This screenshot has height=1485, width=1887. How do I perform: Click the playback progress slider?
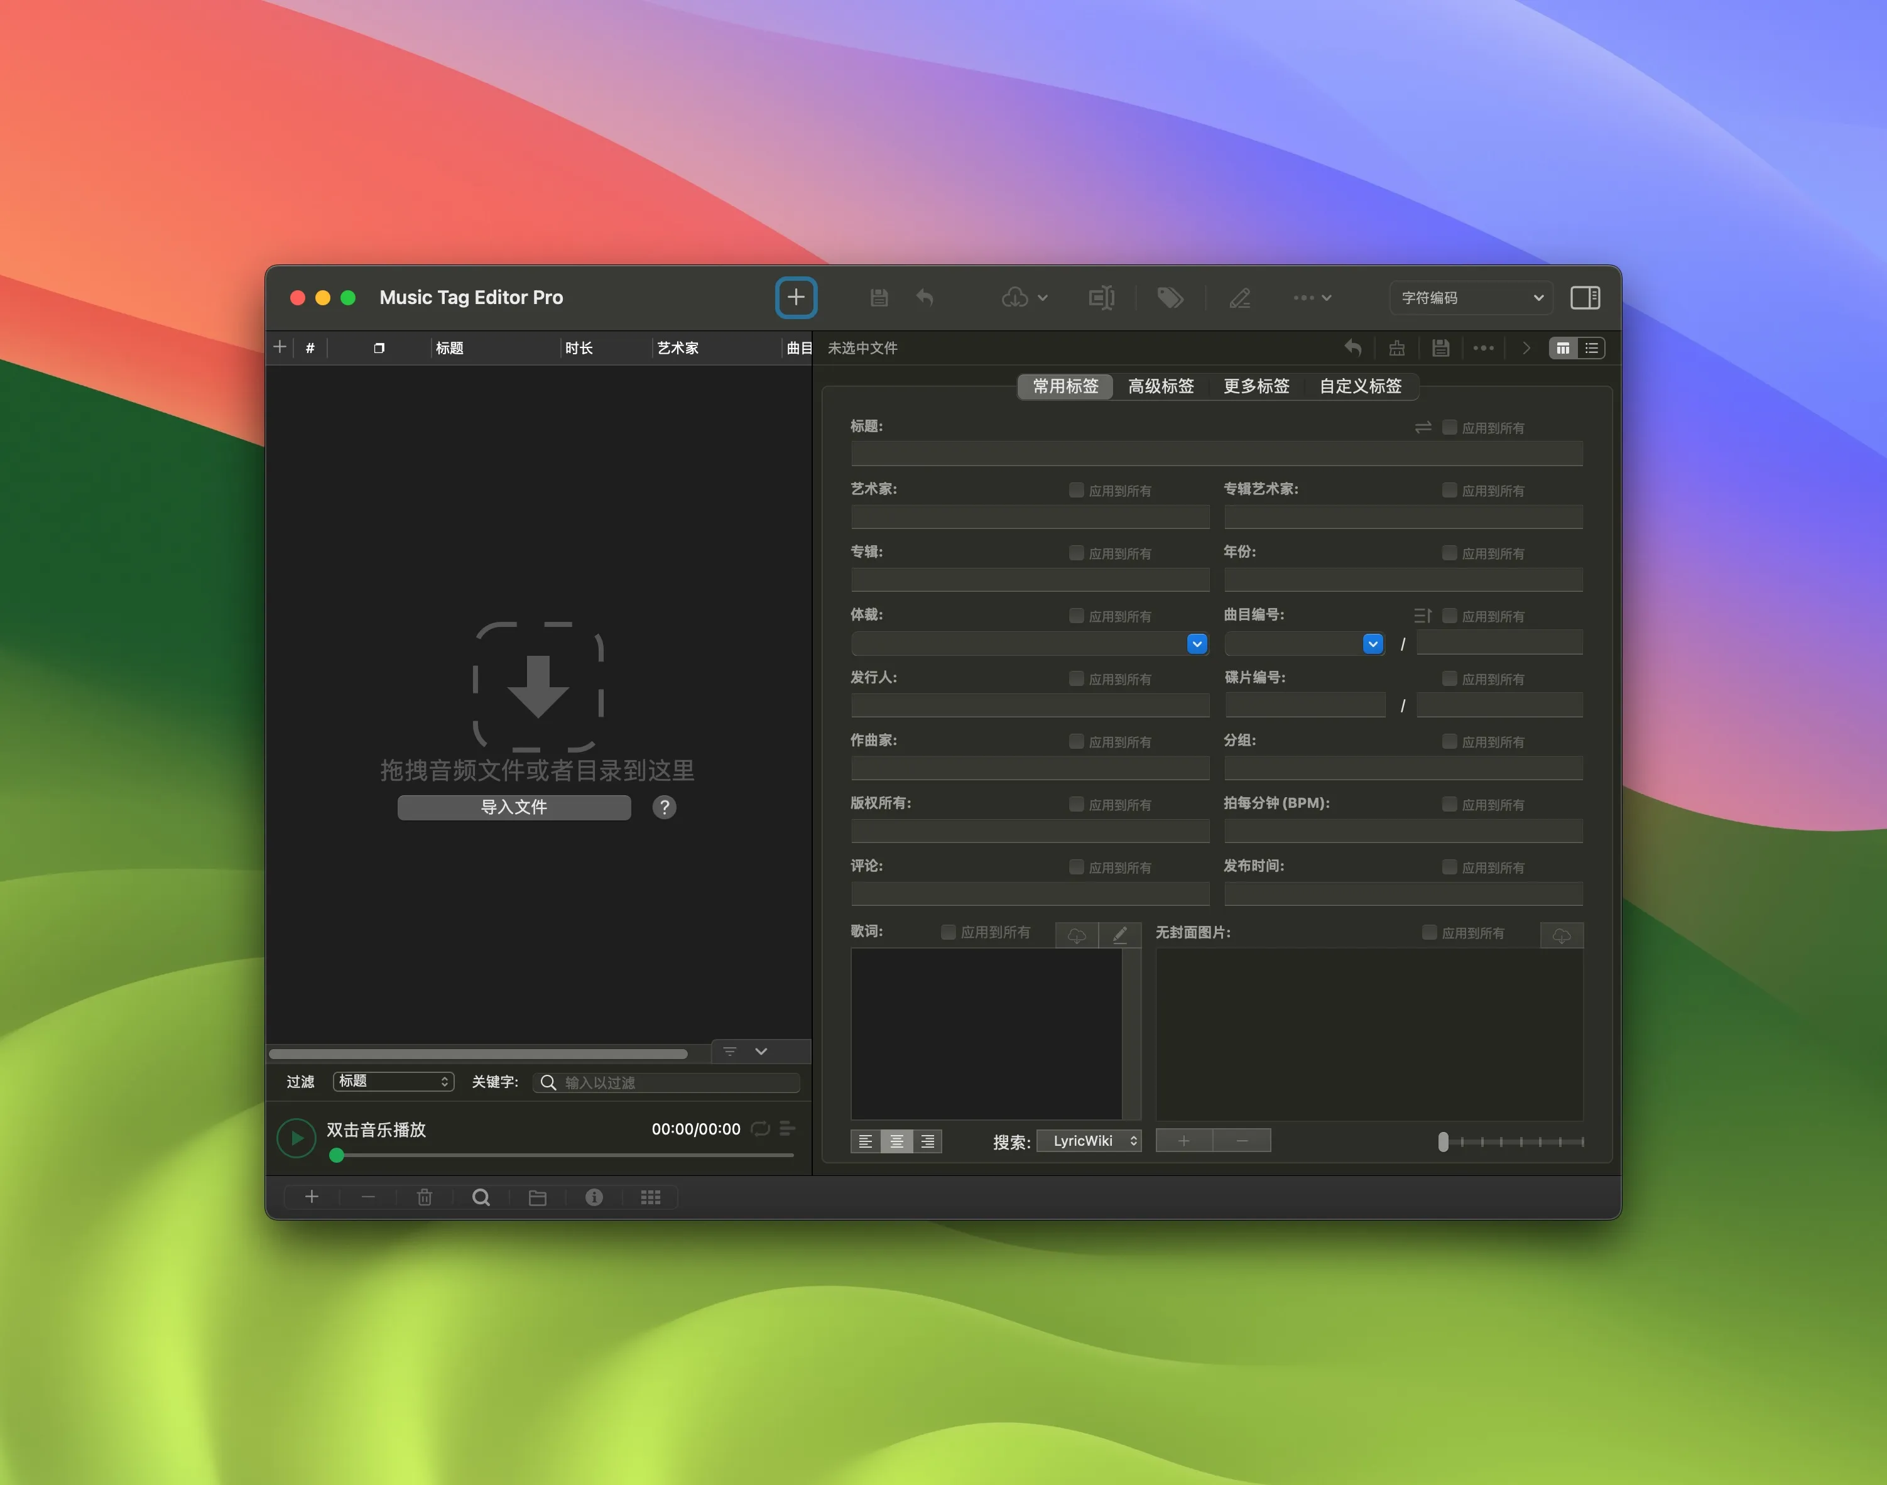pos(562,1155)
